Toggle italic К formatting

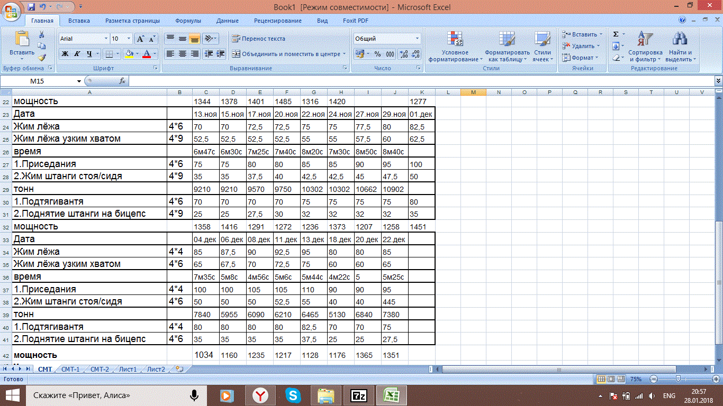77,54
